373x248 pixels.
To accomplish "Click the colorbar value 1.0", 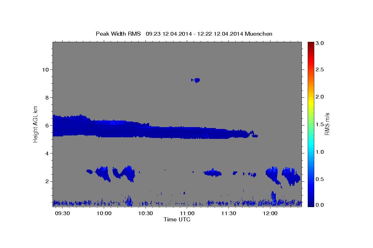I will click(x=320, y=152).
